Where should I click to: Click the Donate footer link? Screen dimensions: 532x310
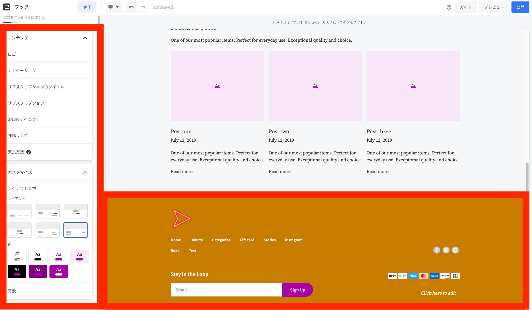pos(196,240)
